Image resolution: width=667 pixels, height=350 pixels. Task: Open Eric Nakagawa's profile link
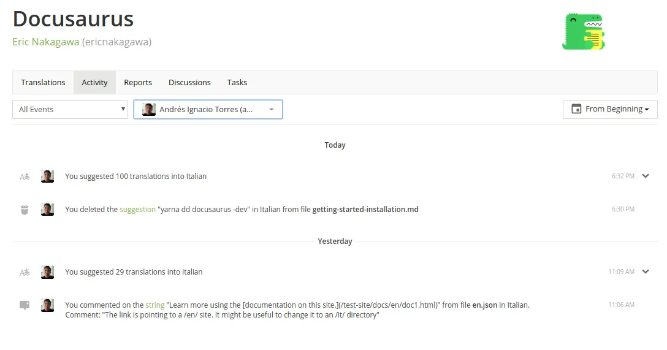45,42
